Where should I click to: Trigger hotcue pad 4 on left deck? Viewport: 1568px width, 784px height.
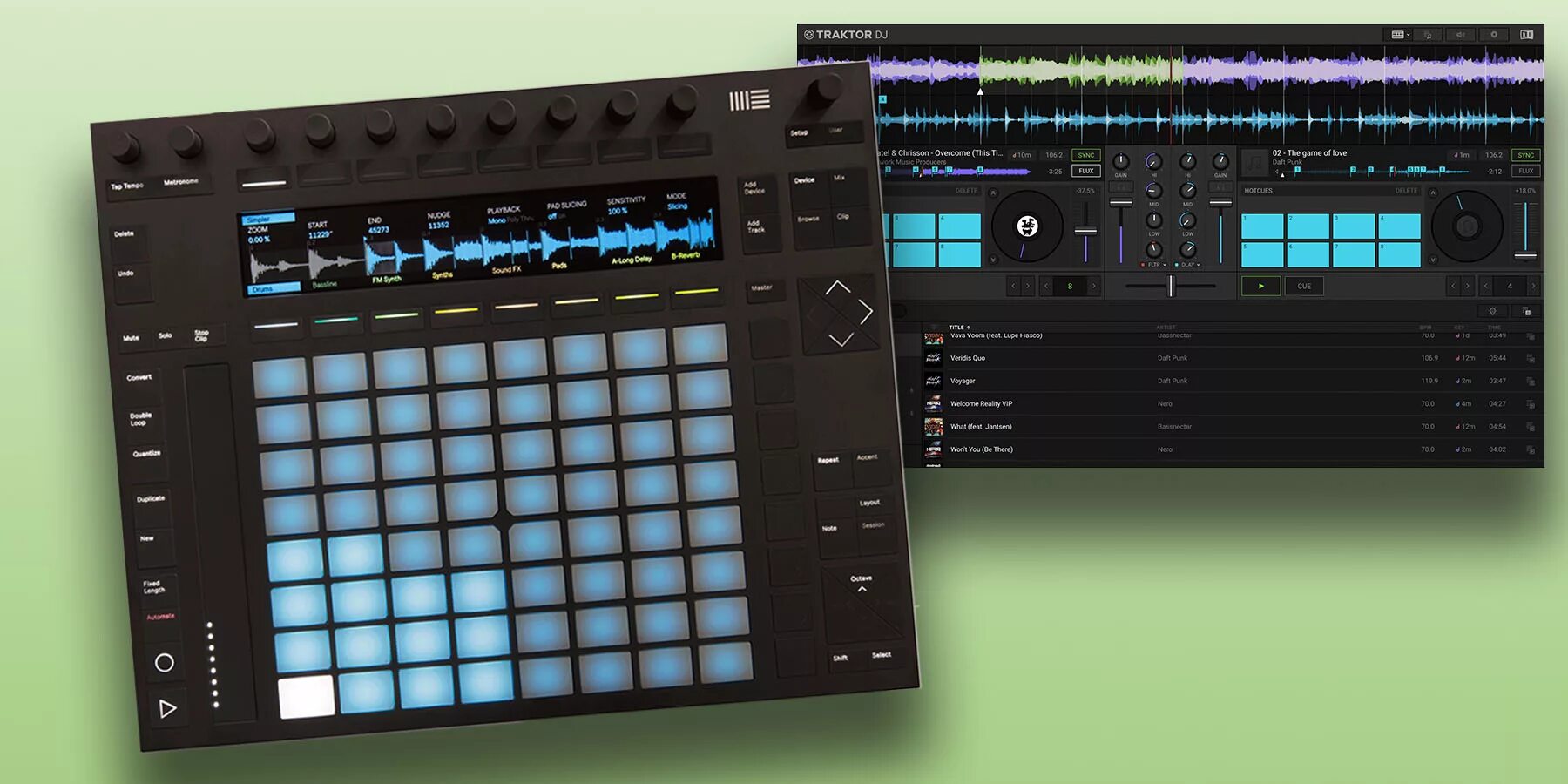[960, 226]
